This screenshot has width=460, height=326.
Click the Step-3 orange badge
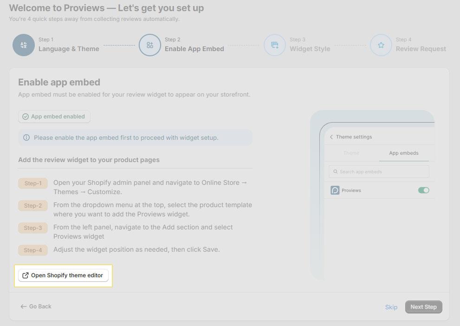point(33,228)
